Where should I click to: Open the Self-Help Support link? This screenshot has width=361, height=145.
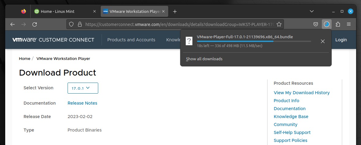click(x=292, y=132)
